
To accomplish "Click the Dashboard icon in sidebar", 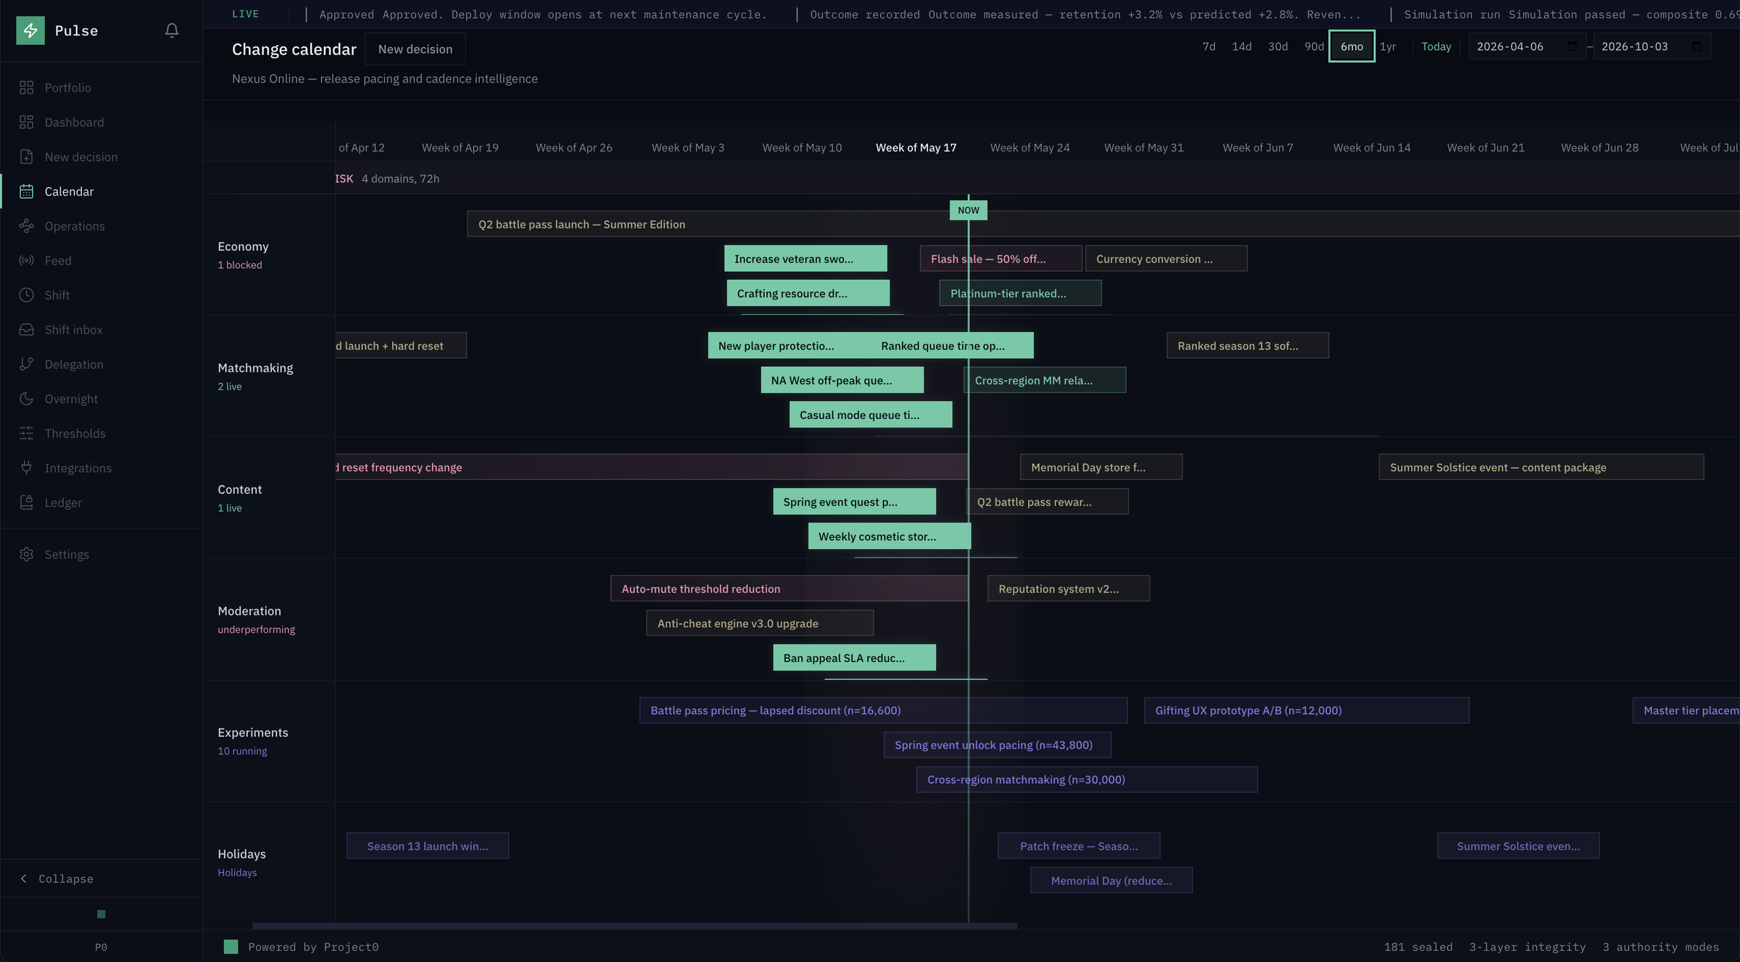I will pyautogui.click(x=27, y=123).
